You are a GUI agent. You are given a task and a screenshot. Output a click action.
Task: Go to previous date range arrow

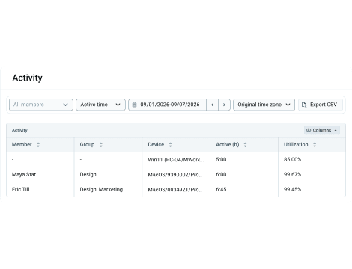pos(212,105)
